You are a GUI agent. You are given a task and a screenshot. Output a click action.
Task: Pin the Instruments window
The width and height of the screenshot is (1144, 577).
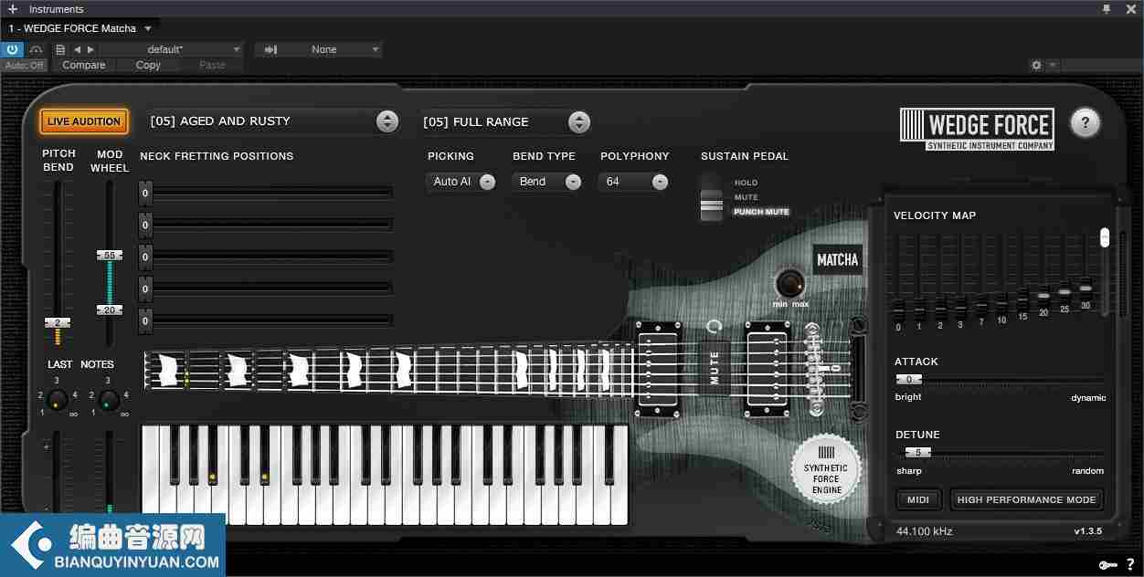click(1107, 9)
